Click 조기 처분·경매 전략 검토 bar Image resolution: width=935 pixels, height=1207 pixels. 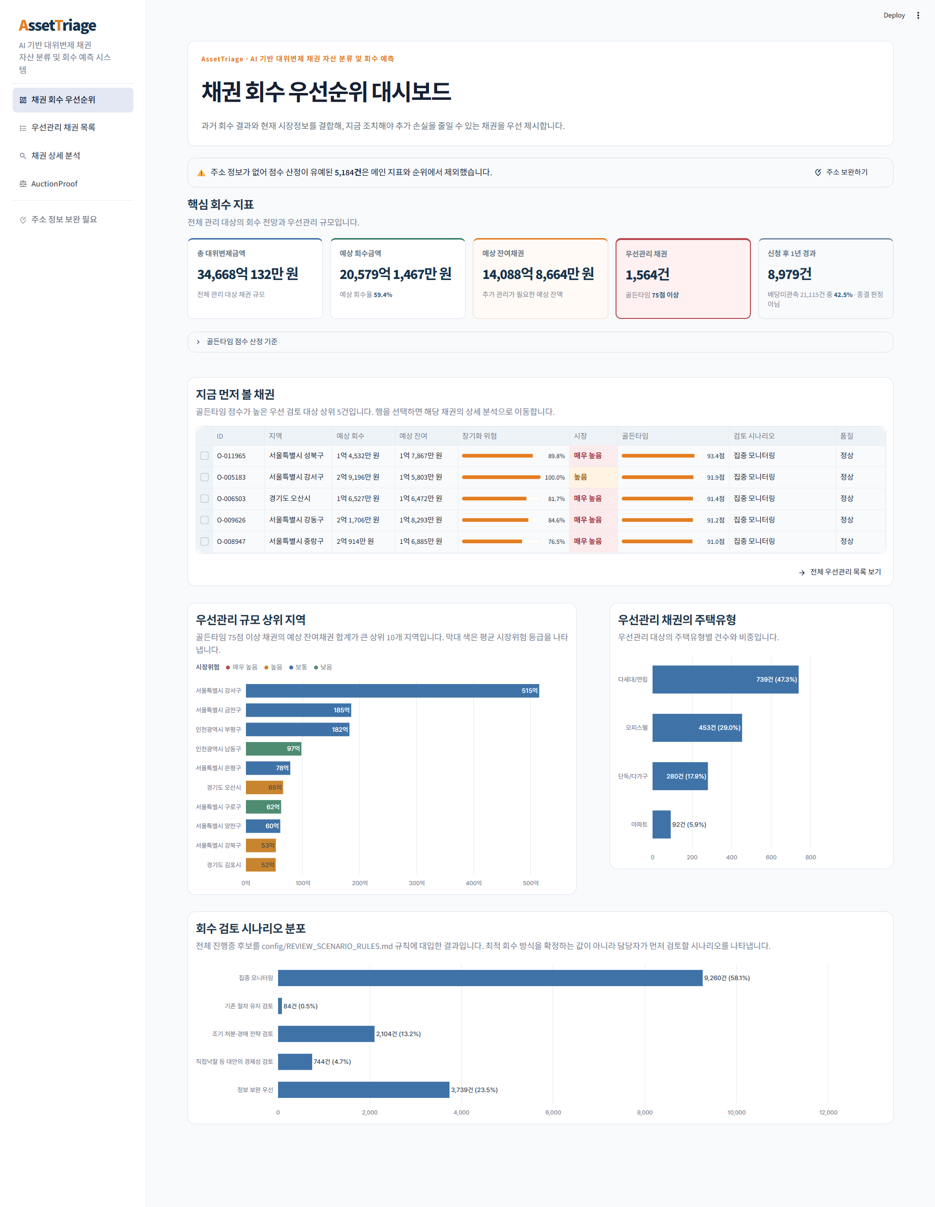[x=326, y=1034]
